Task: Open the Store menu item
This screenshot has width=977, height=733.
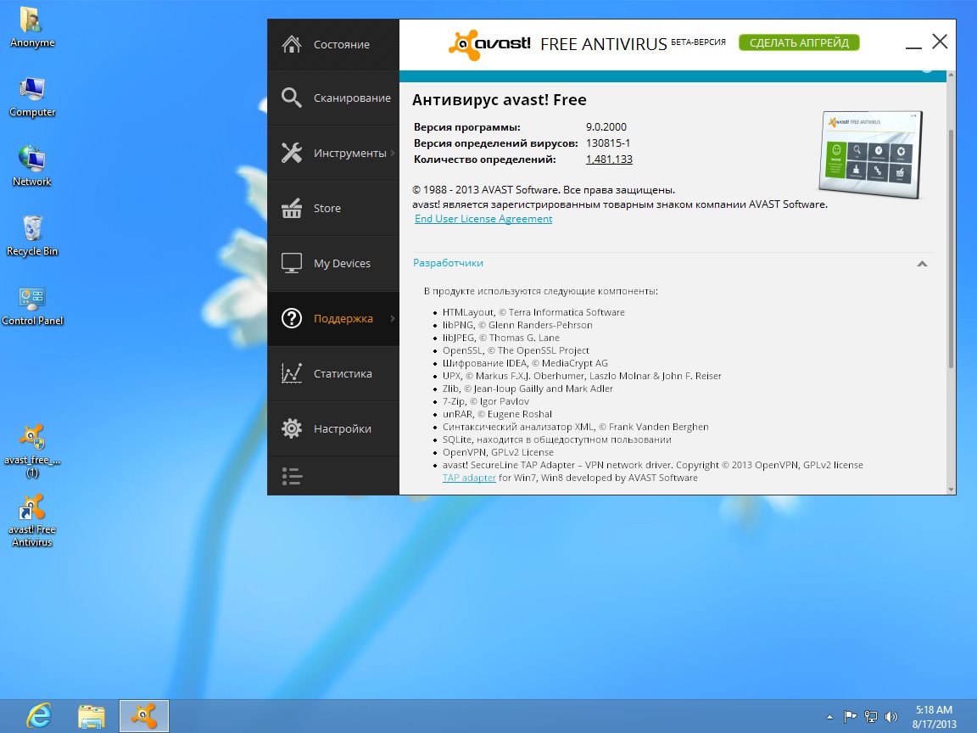Action: 333,208
